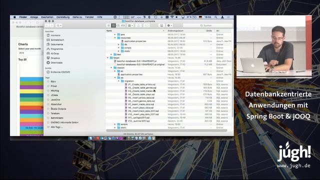Expand the java folder

115,34
